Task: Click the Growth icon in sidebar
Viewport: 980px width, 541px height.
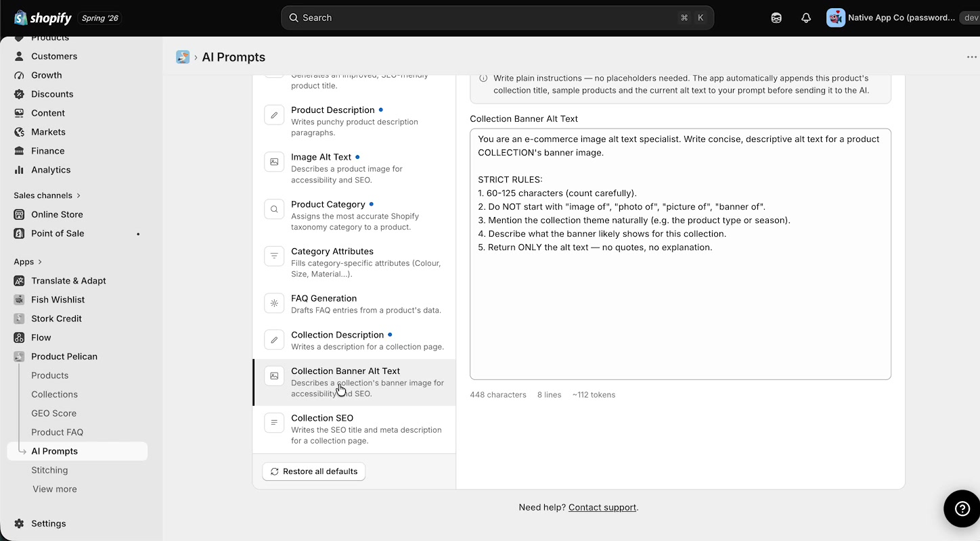Action: coord(19,75)
